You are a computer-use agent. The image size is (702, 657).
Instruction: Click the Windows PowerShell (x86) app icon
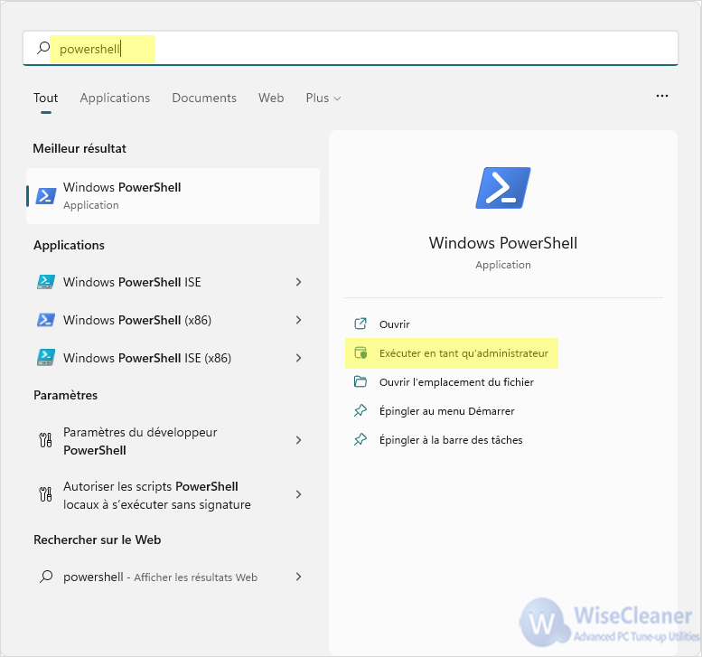tap(46, 320)
